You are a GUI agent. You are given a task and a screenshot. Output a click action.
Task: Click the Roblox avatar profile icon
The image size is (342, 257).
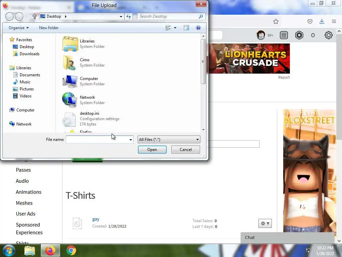click(261, 35)
